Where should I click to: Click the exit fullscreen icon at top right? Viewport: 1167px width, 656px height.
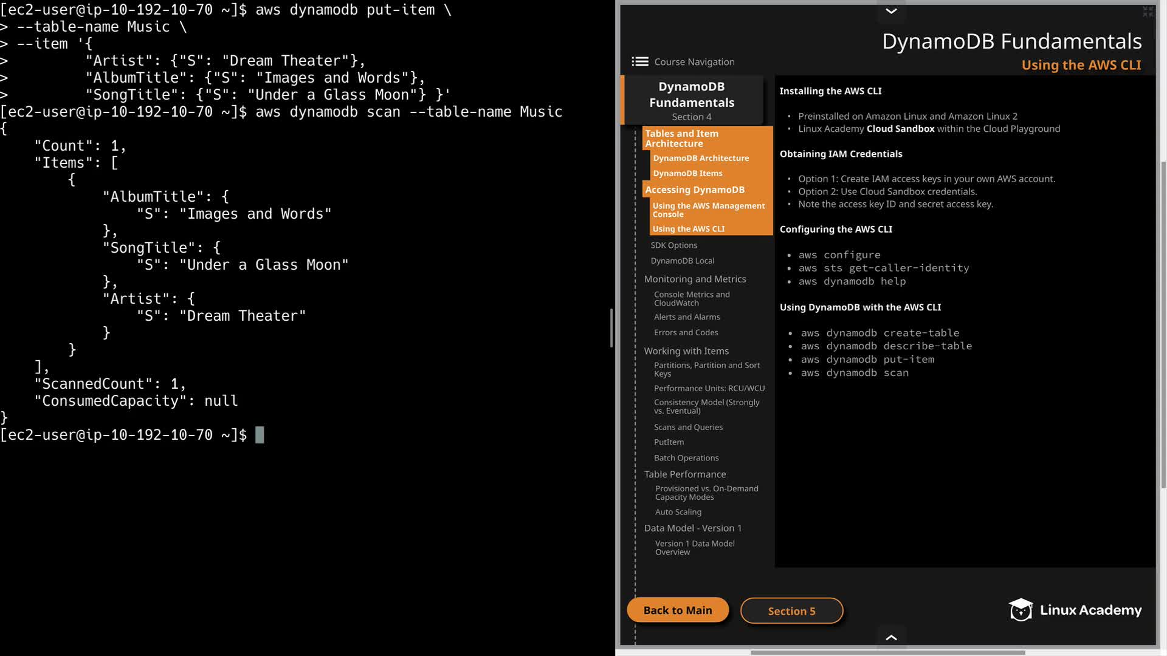coord(1148,12)
